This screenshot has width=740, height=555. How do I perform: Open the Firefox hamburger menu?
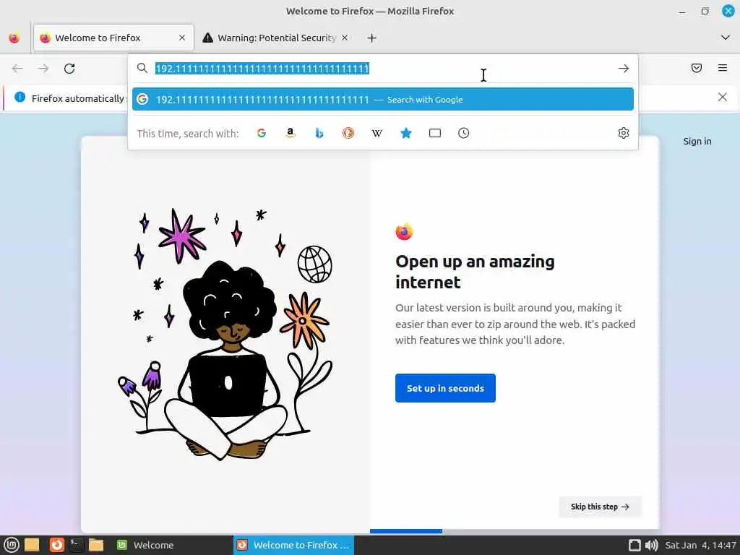point(722,68)
